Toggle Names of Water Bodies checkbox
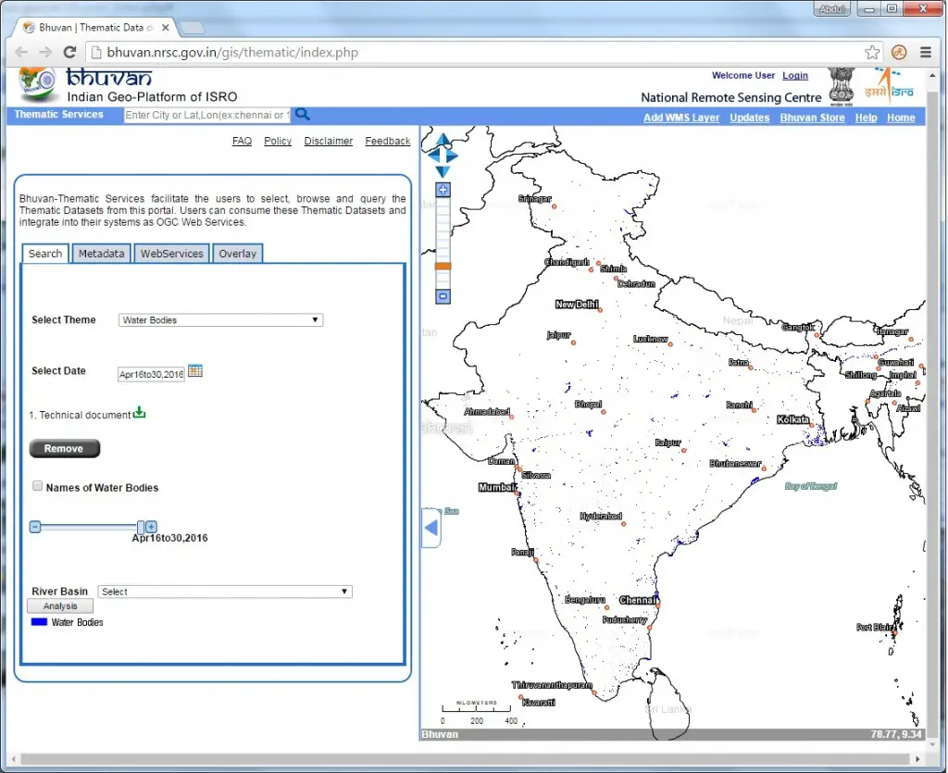The width and height of the screenshot is (948, 773). (37, 486)
